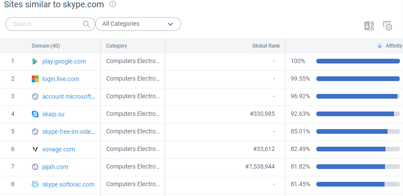Click the Export to Excel icon
The height and width of the screenshot is (196, 403).
(x=369, y=26)
